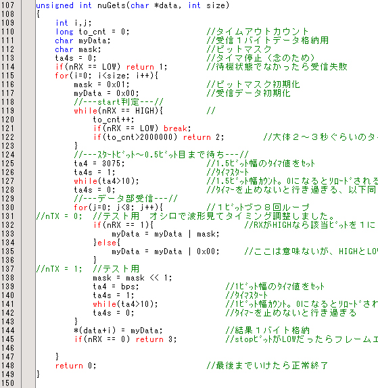378x388 pixels.
Task: Click 'ta4s = 0;' on line 113
Action: point(76,58)
